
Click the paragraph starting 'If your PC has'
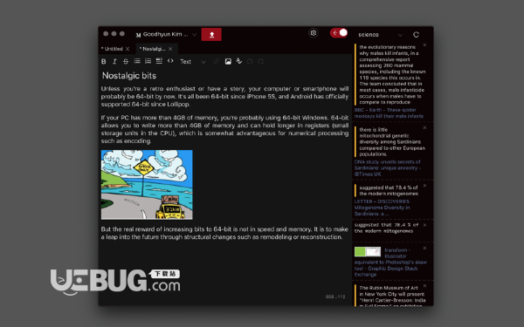point(225,129)
